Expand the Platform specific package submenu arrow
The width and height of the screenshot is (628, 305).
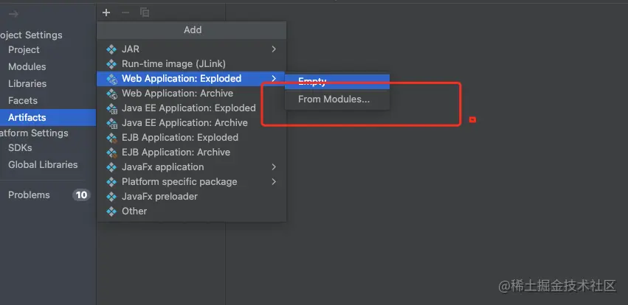click(x=274, y=182)
